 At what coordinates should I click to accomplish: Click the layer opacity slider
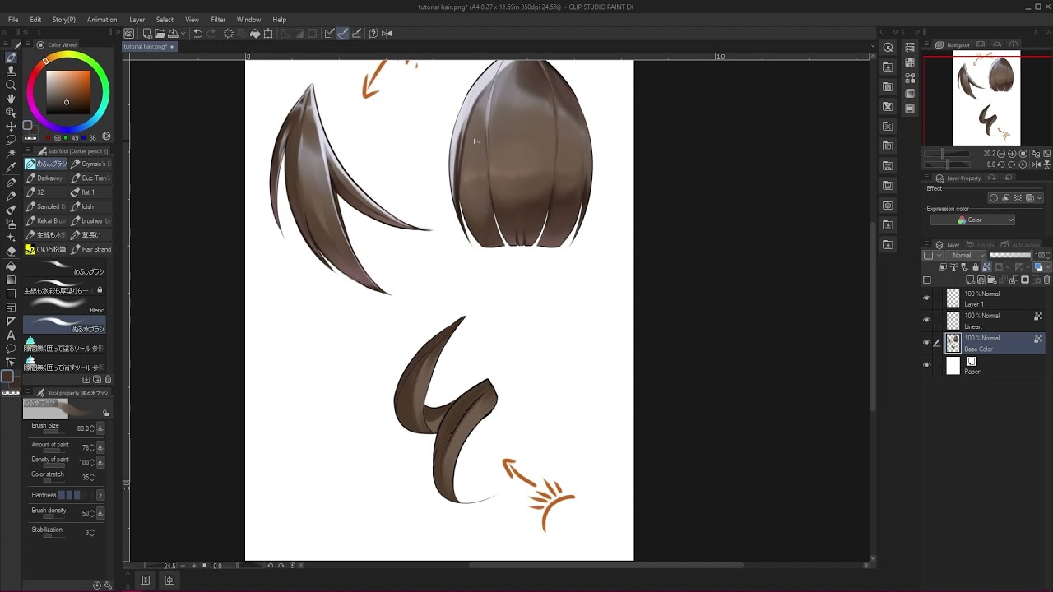pos(1010,256)
